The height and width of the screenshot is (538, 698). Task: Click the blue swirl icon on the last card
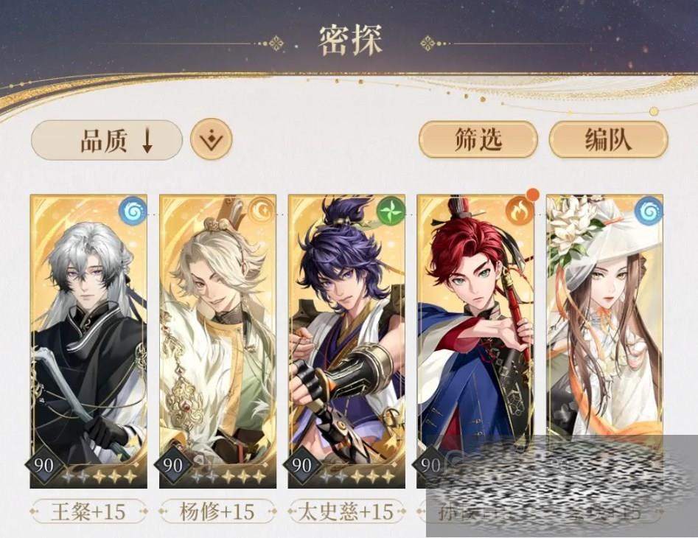[649, 211]
